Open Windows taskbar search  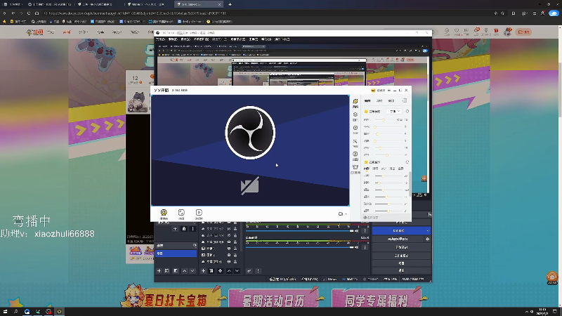pyautogui.click(x=15, y=312)
